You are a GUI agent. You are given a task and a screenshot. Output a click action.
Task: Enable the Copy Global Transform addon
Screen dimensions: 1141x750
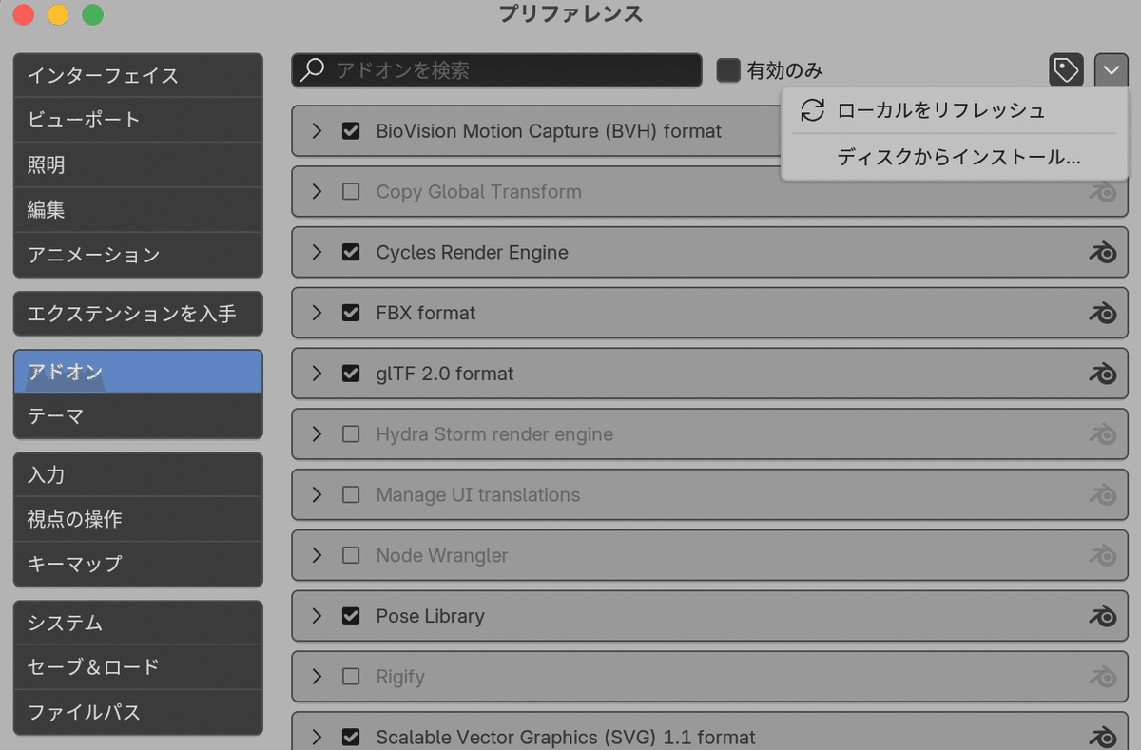coord(351,191)
